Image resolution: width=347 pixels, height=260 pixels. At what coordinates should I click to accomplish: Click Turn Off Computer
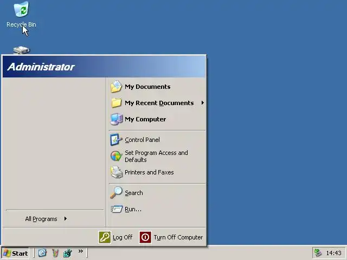click(171, 237)
